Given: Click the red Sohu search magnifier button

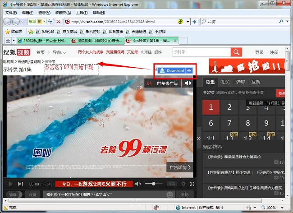Looking at the screenshot, I should pos(236,52).
